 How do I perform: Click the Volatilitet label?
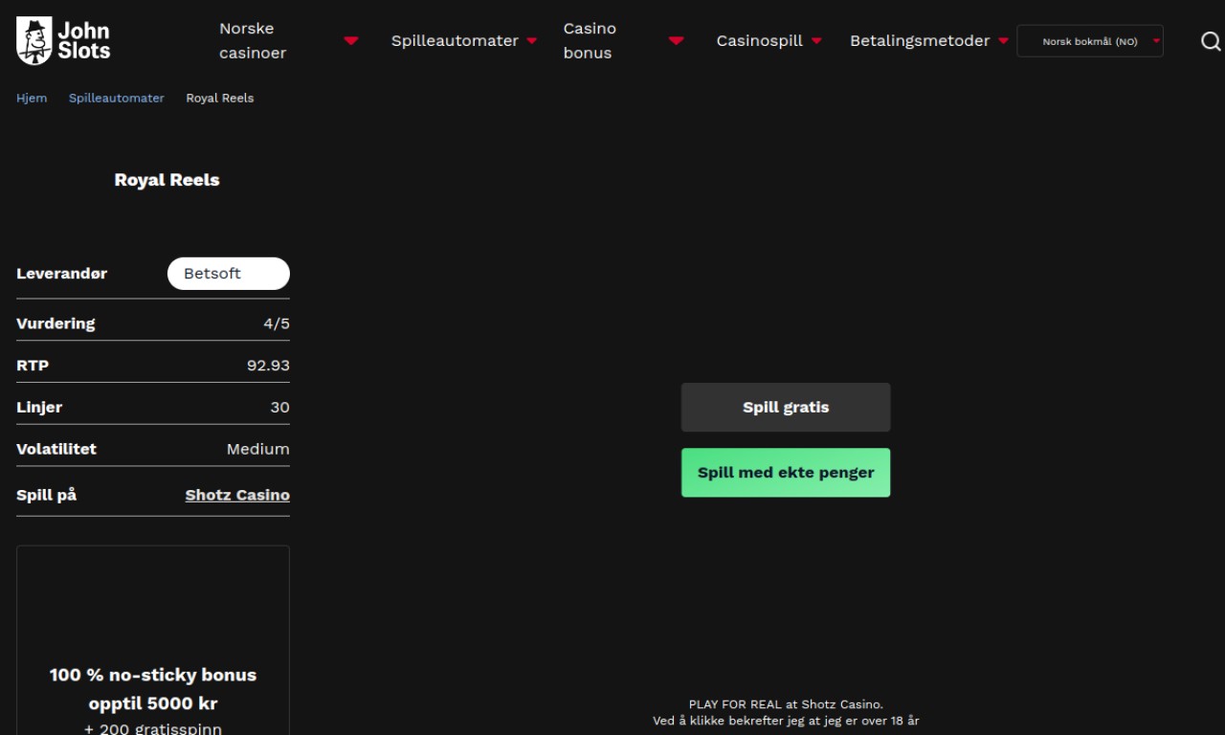(x=56, y=449)
